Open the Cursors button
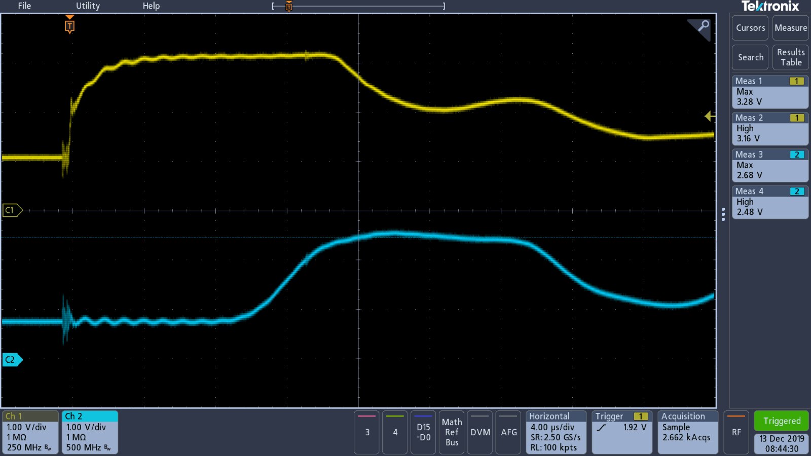Image resolution: width=811 pixels, height=456 pixels. point(750,28)
